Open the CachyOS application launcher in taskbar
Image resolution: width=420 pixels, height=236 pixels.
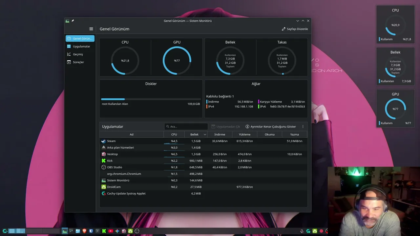5,231
